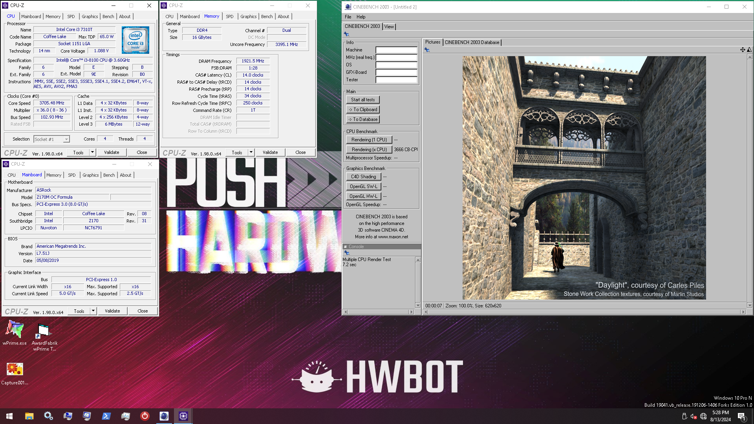
Task: Click the To Clipboard button
Action: pos(363,110)
